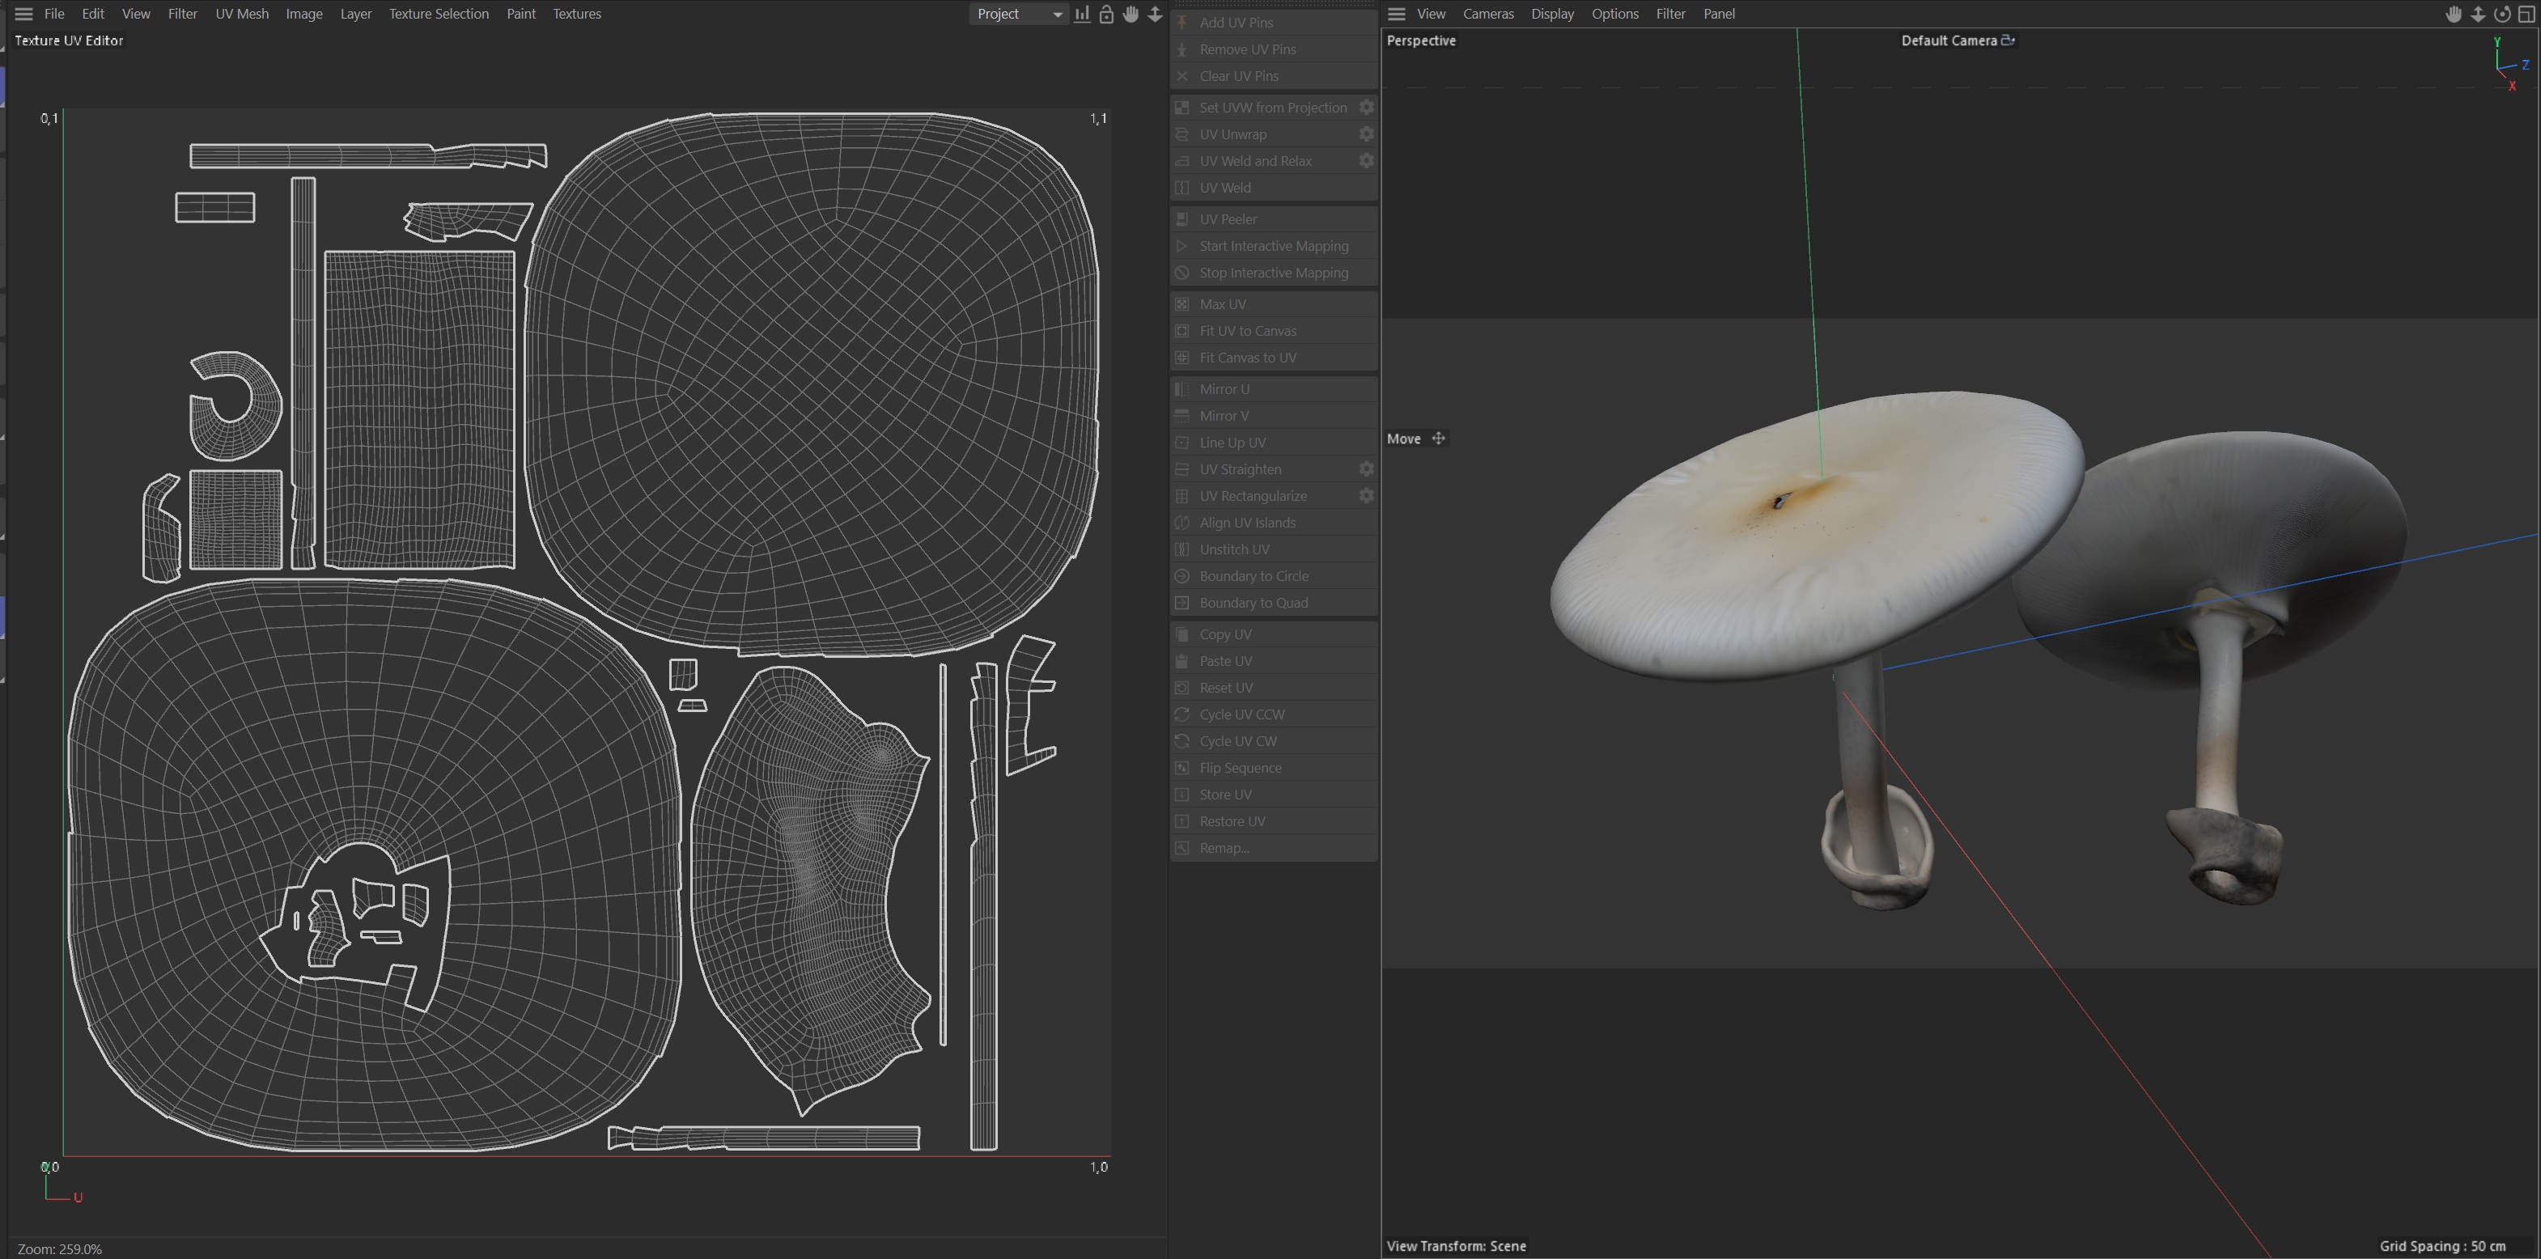
Task: Open the UV editor hamburger menu
Action: (x=23, y=14)
